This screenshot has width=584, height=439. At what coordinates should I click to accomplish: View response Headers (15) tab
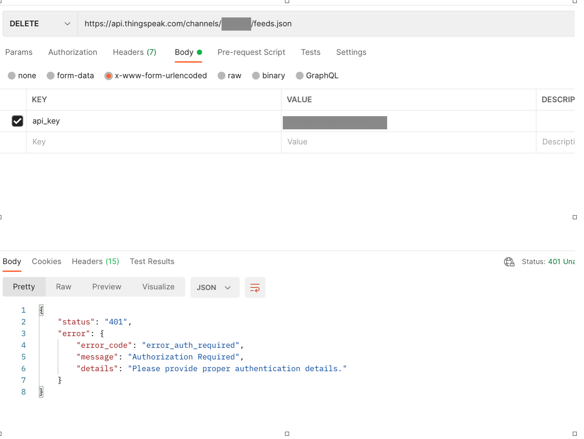(x=95, y=262)
